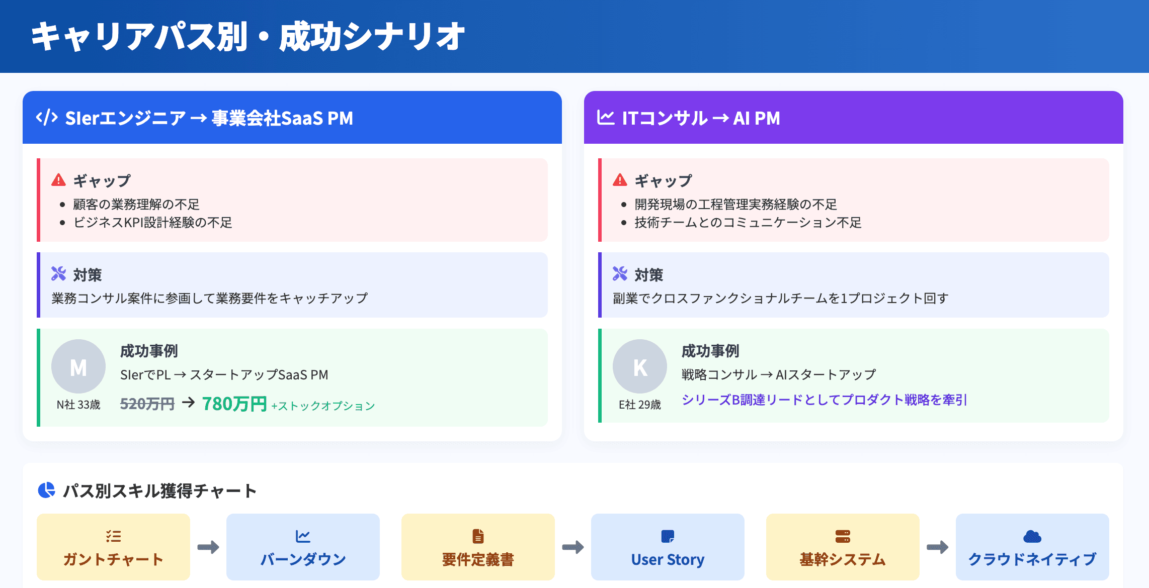The width and height of the screenshot is (1149, 588).
Task: Click the purple シリーズB調達リード text
Action: [x=824, y=400]
